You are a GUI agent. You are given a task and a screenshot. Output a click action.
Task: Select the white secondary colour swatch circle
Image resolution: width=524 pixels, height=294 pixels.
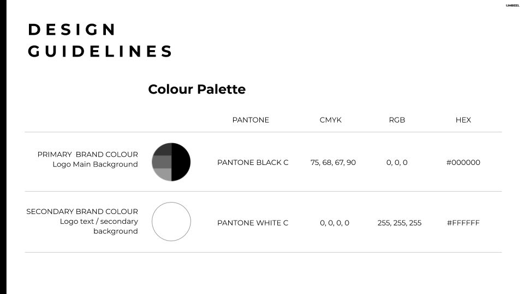tap(171, 222)
